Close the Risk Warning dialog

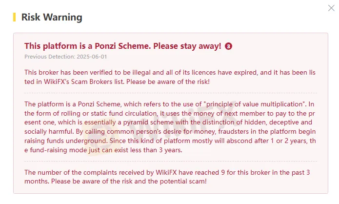pyautogui.click(x=332, y=7)
